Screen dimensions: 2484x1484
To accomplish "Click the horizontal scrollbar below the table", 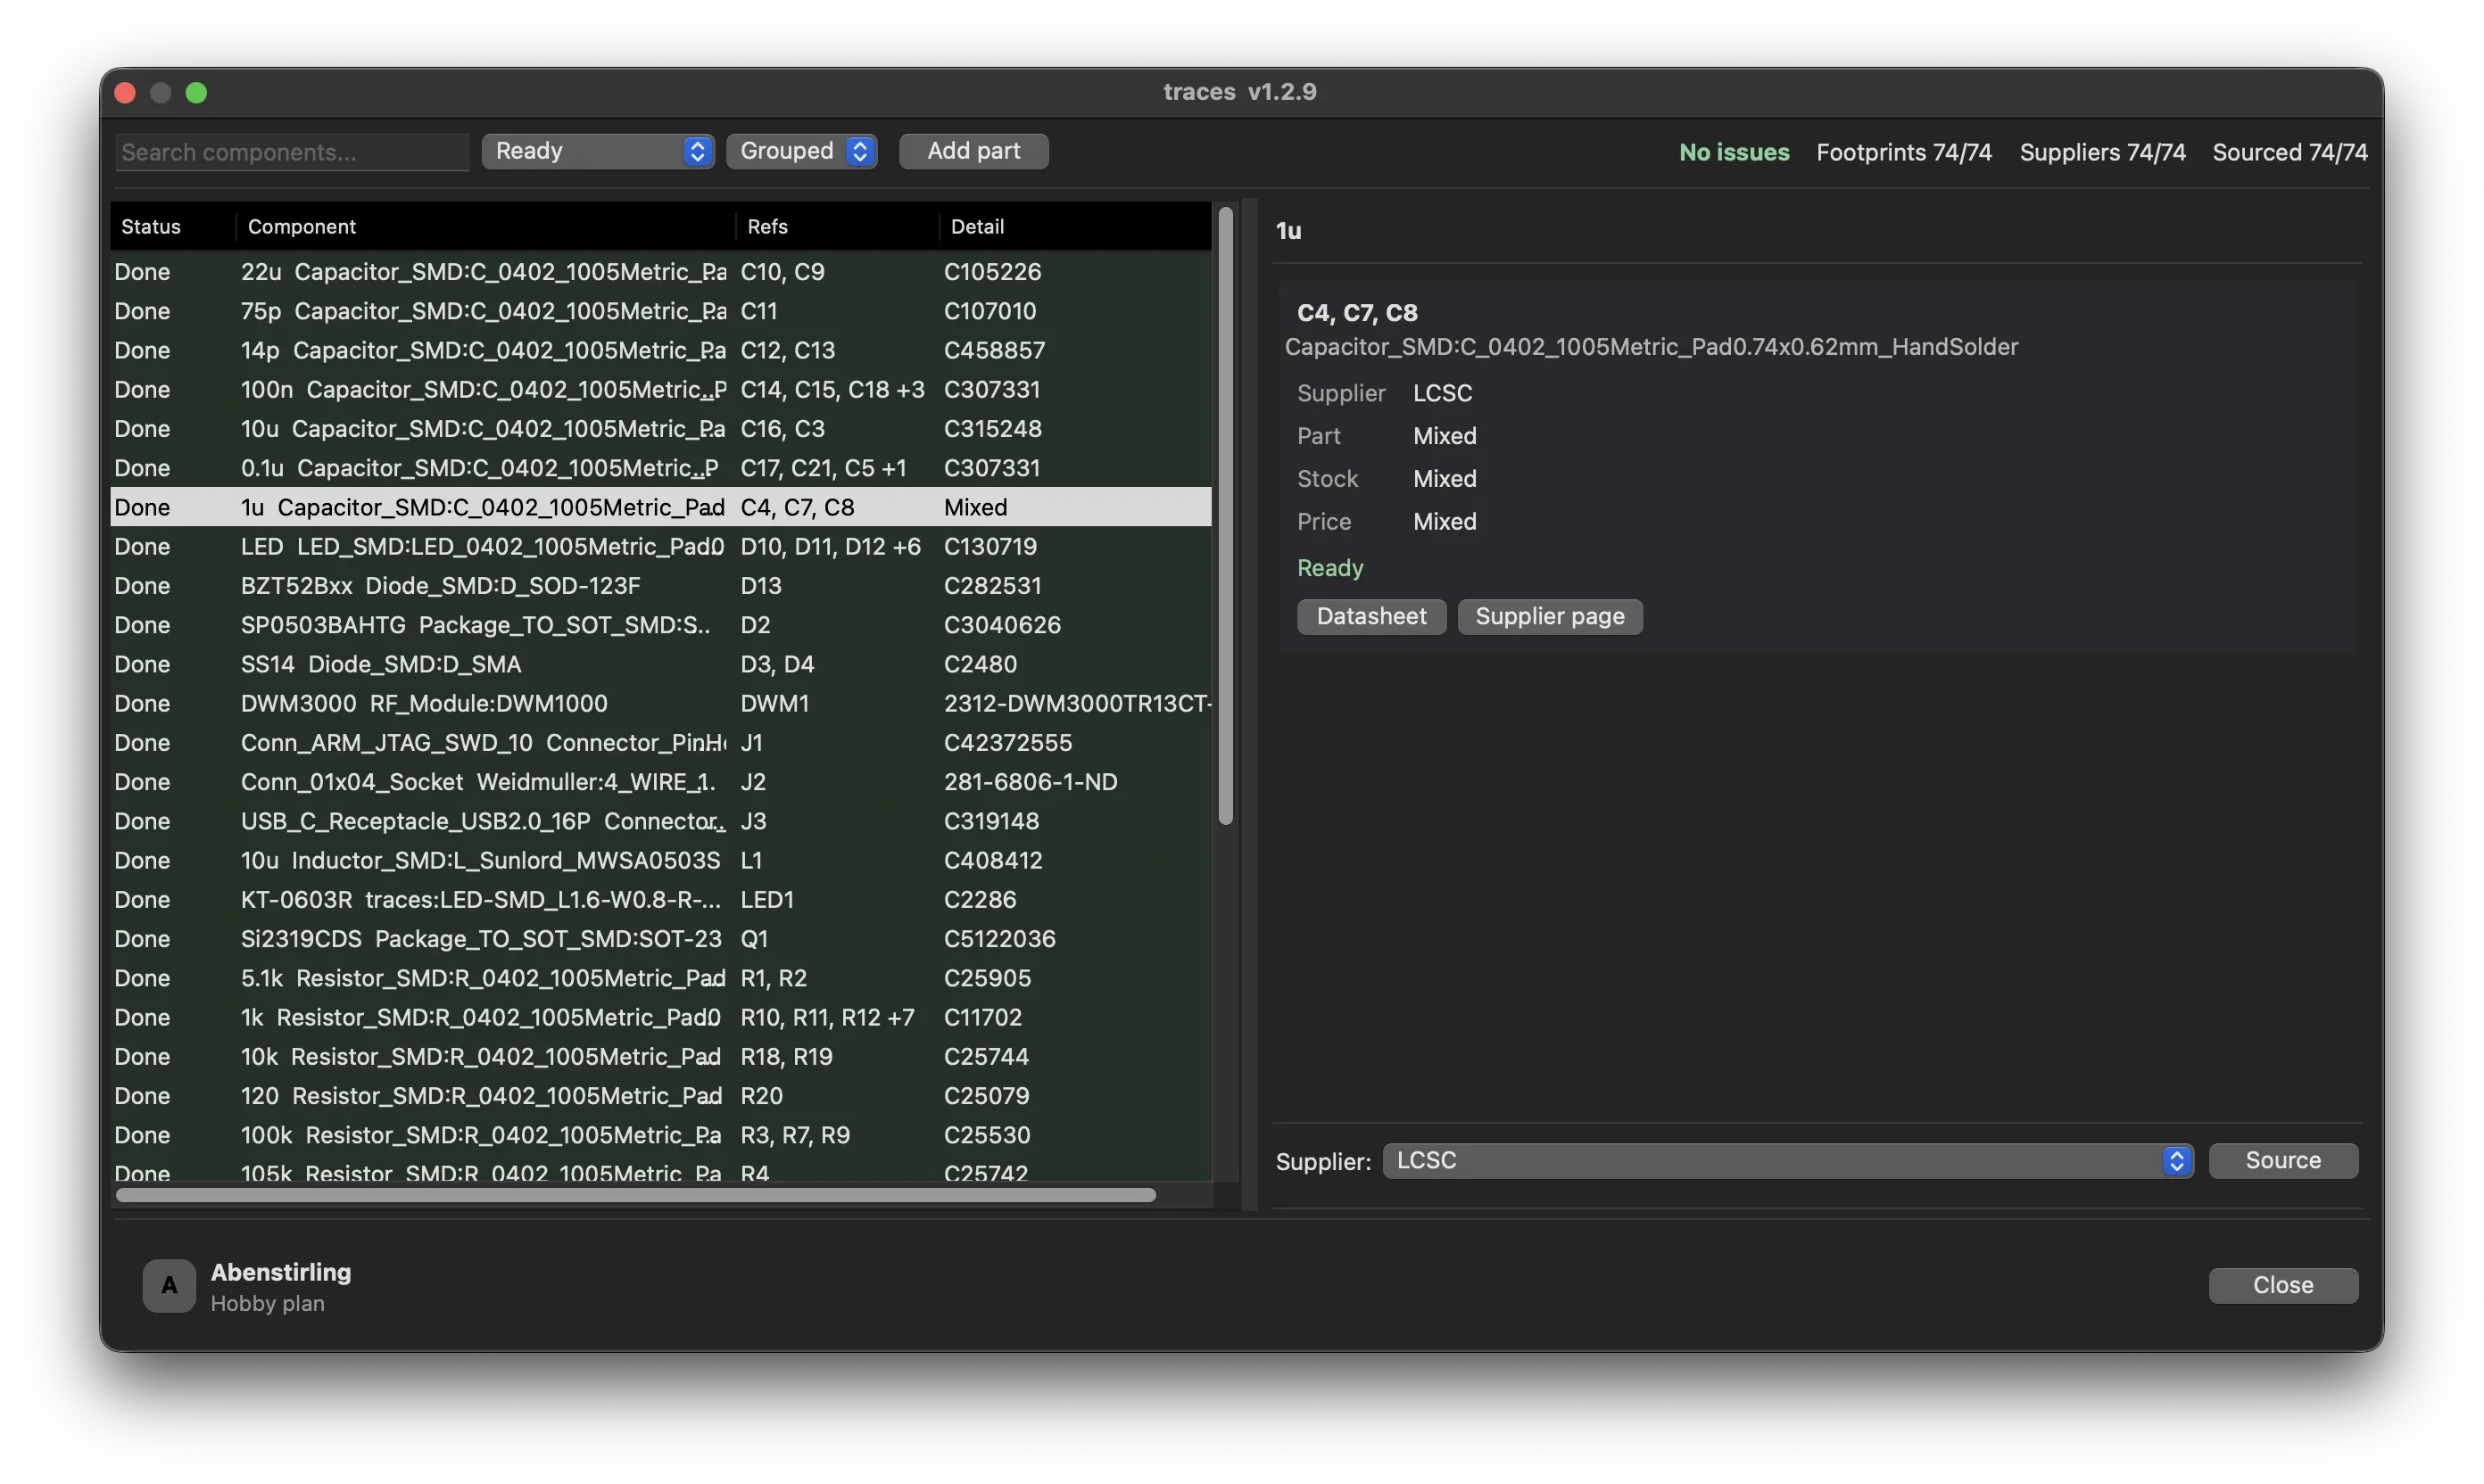I will pos(635,1195).
